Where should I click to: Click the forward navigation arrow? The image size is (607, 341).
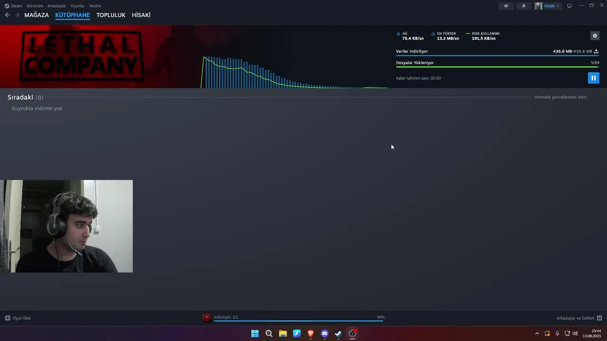(x=17, y=15)
